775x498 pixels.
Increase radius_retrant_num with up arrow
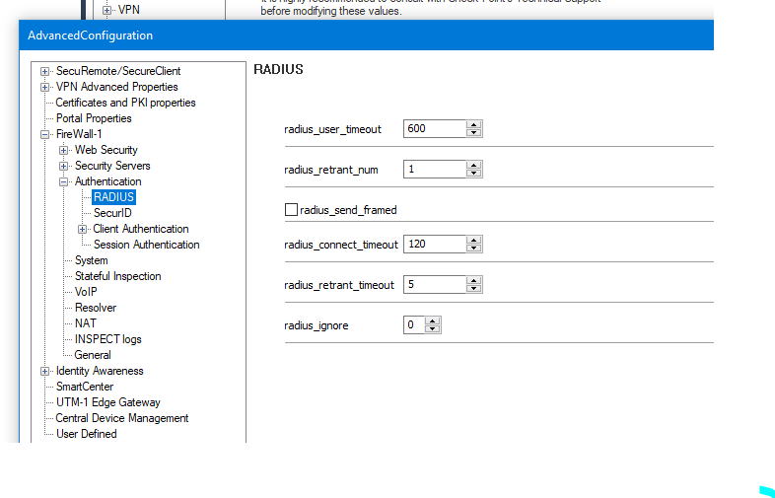pos(474,166)
